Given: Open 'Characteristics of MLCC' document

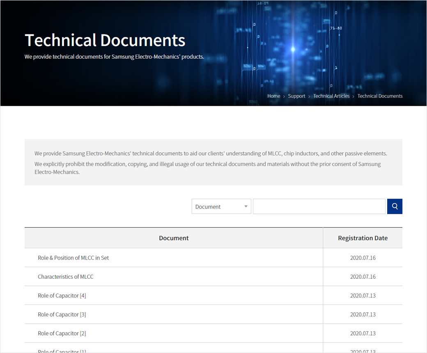Looking at the screenshot, I should 66,277.
